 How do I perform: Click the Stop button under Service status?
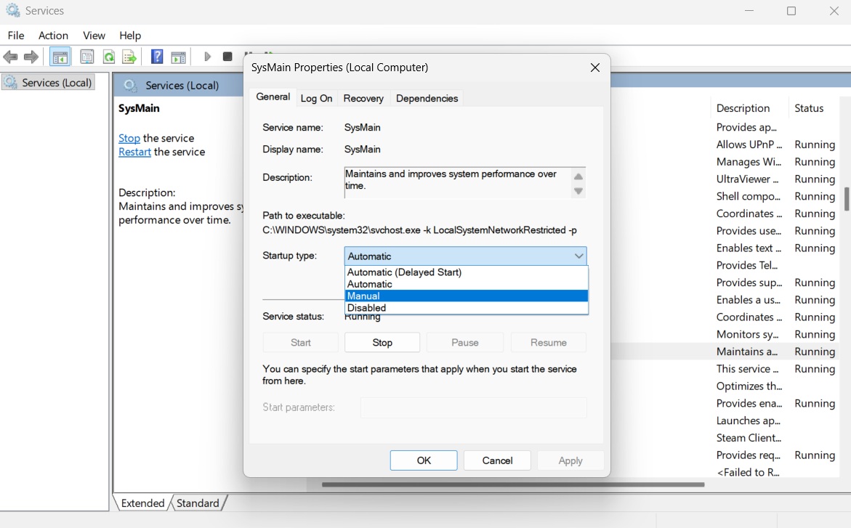point(382,342)
